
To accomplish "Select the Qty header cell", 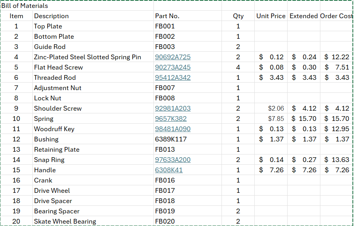I will [x=238, y=16].
